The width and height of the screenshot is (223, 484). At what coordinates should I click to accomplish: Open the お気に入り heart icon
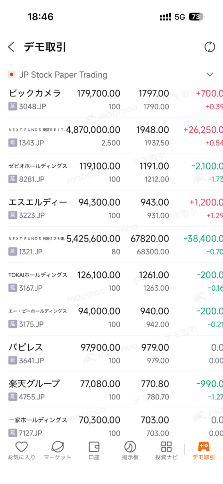(x=22, y=447)
